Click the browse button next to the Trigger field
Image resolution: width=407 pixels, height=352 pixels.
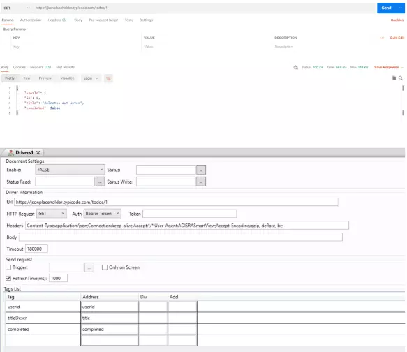(89, 267)
